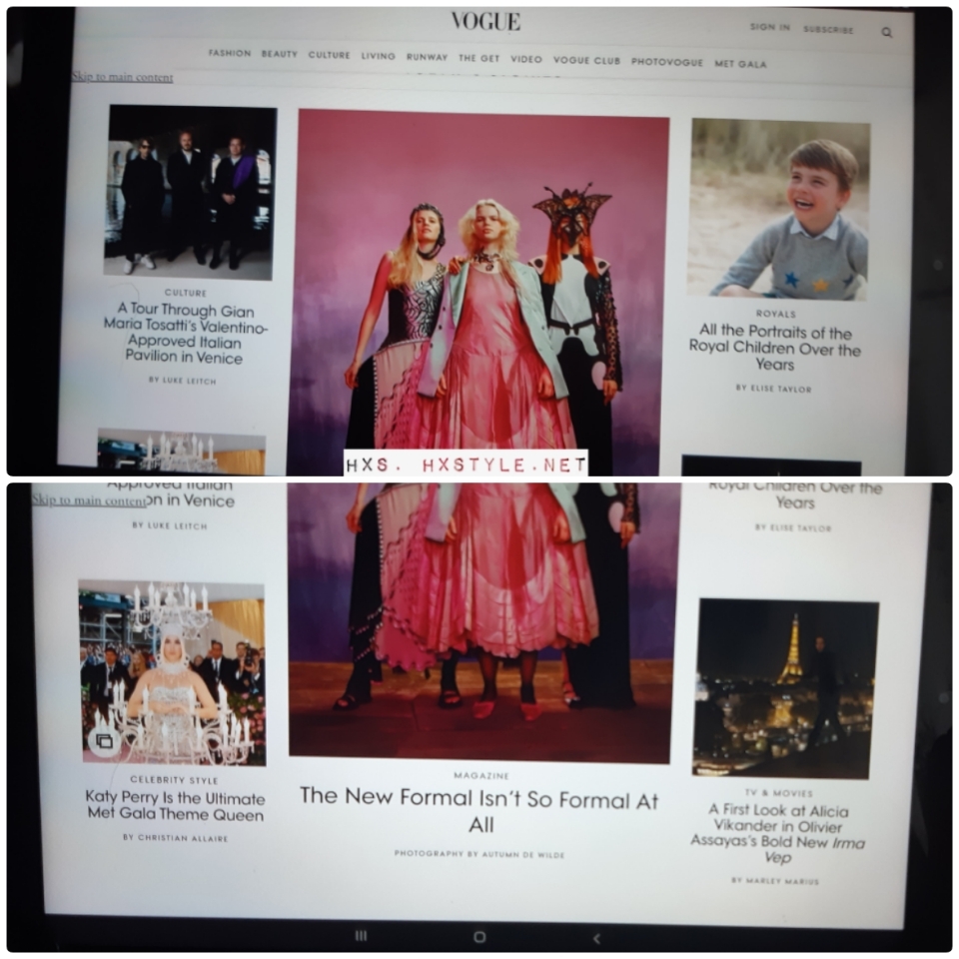959x959 pixels.
Task: Click the Eiffel Tower night thumbnail
Action: pyautogui.click(x=784, y=687)
